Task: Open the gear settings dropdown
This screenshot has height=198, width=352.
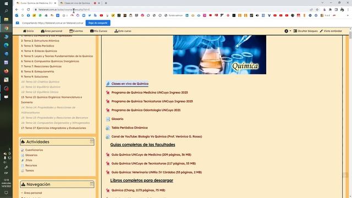Action: (288, 31)
